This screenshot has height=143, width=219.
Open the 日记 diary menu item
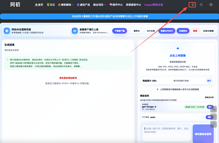[x=51, y=5]
